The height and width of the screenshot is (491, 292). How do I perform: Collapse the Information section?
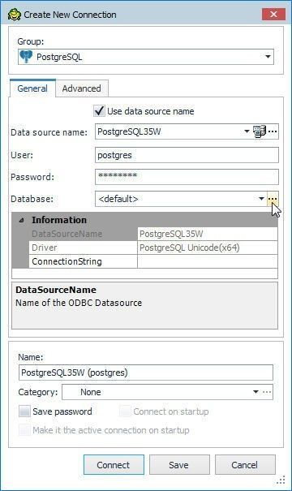click(x=21, y=220)
